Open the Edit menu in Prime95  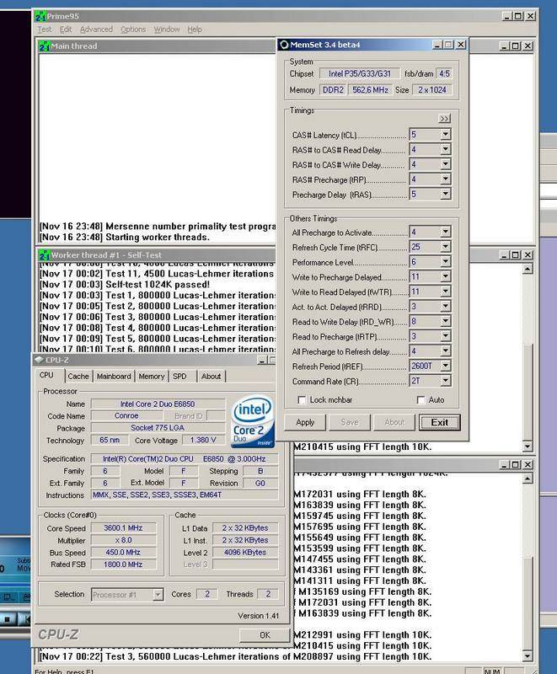click(66, 29)
